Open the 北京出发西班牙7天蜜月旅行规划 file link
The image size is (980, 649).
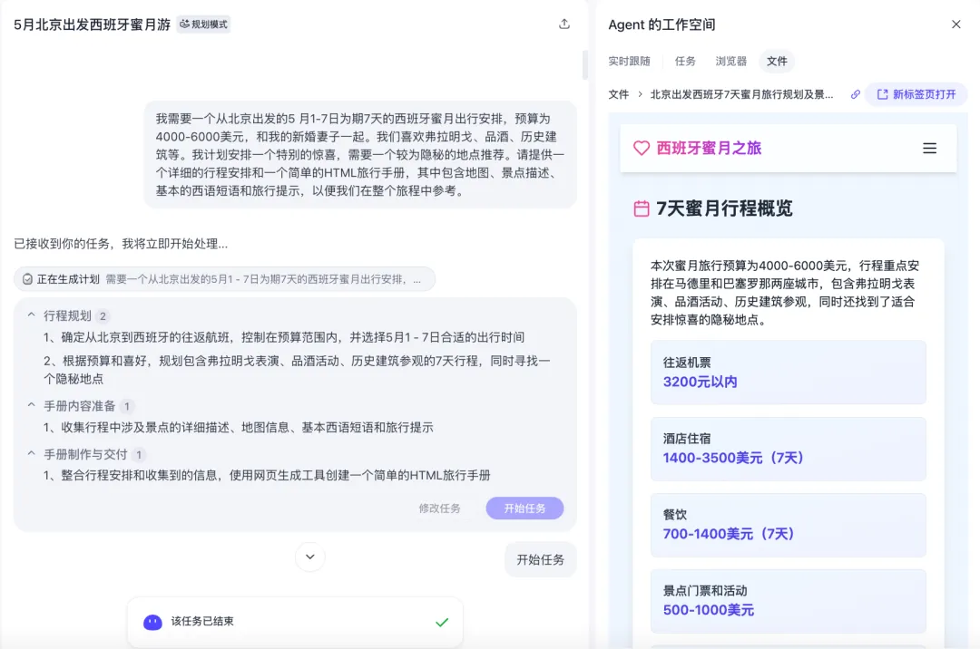(740, 94)
